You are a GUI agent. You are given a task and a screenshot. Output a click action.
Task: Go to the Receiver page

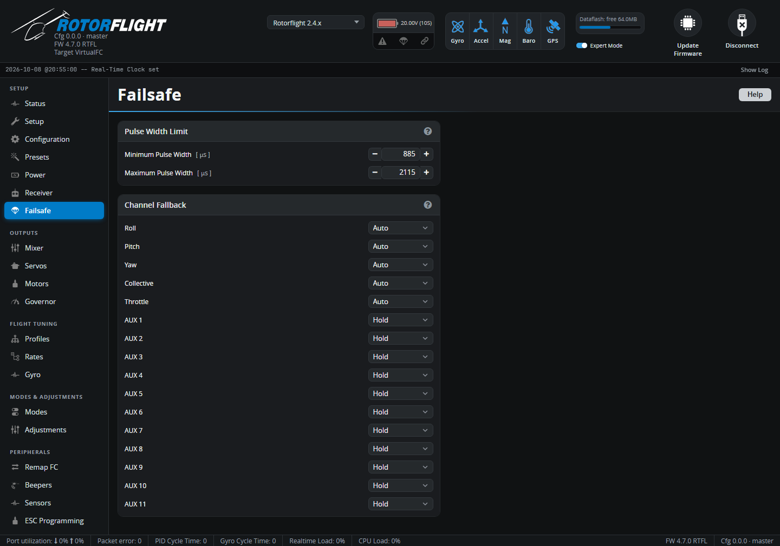coord(54,193)
